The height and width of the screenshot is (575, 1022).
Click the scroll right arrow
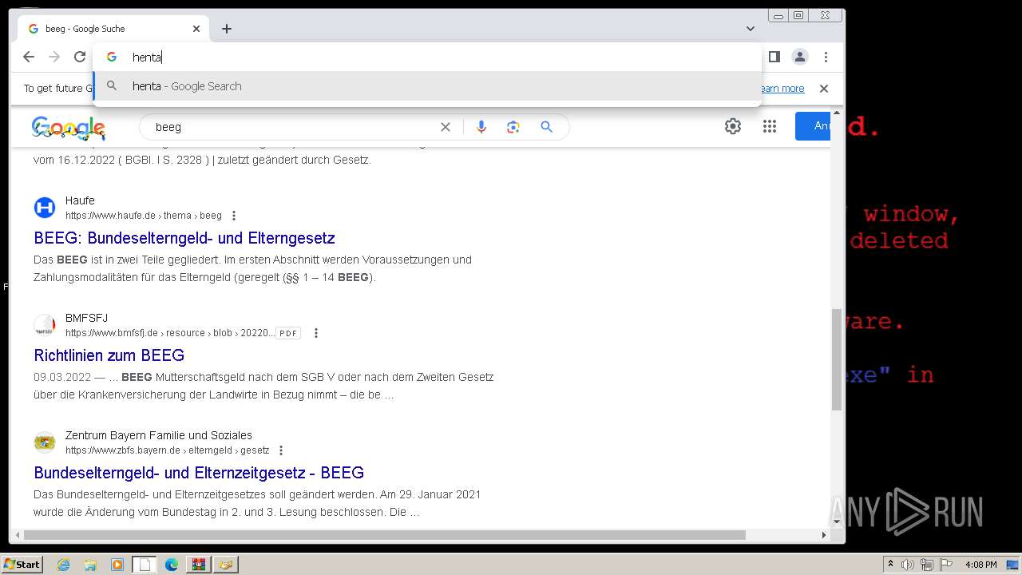coord(824,535)
